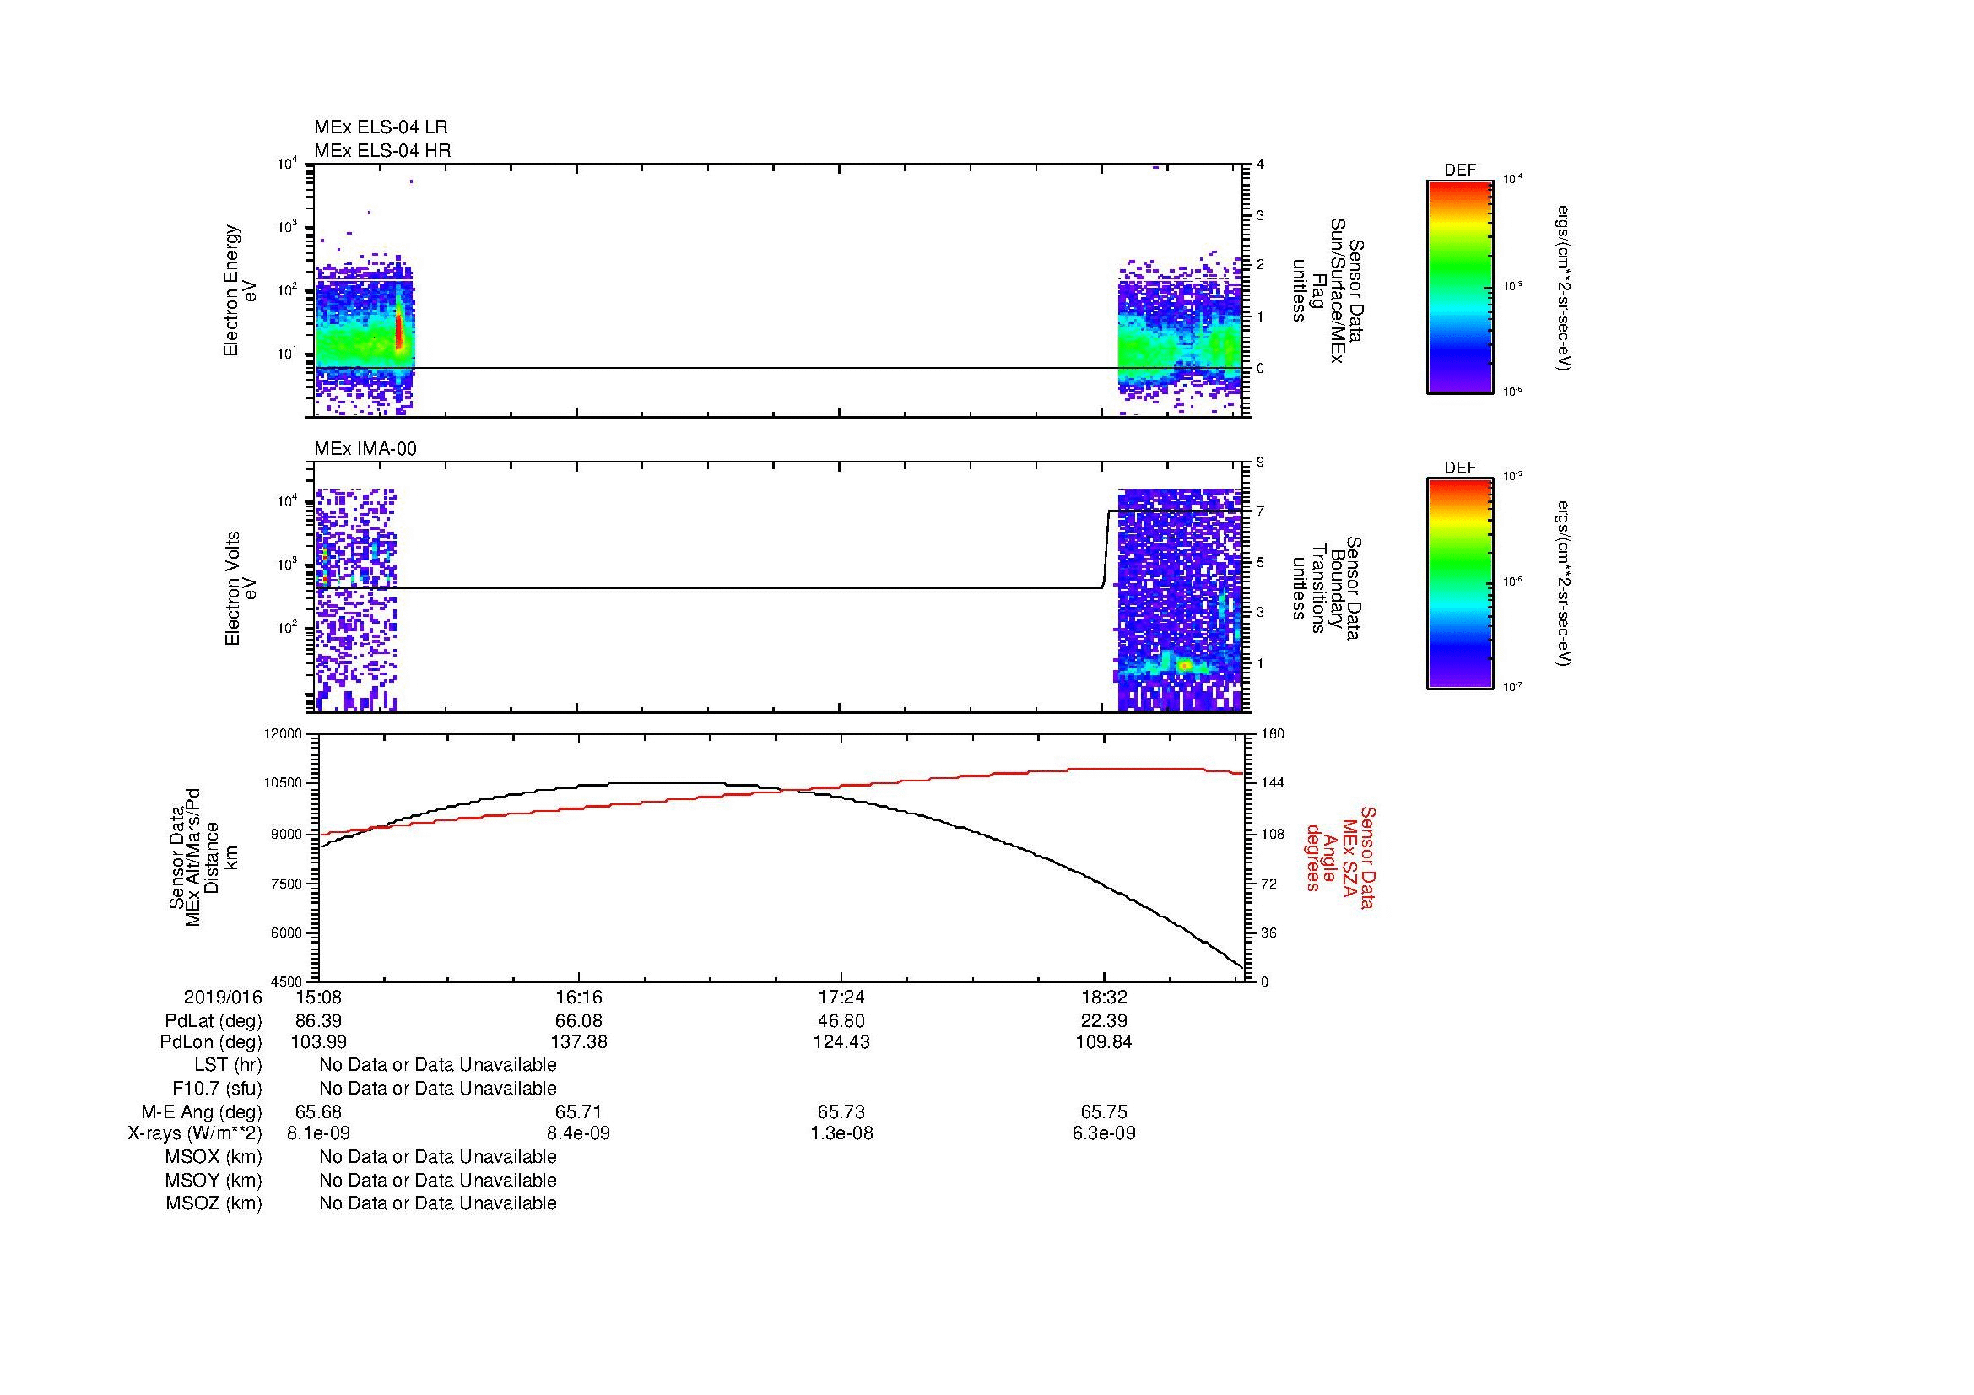1974x1395 pixels.
Task: Click the yellow-red hot spot in IMA spectrogram
Action: [1185, 665]
